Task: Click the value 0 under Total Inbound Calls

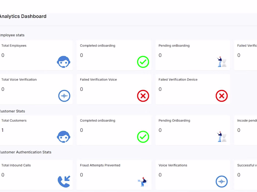Action: click(3, 175)
